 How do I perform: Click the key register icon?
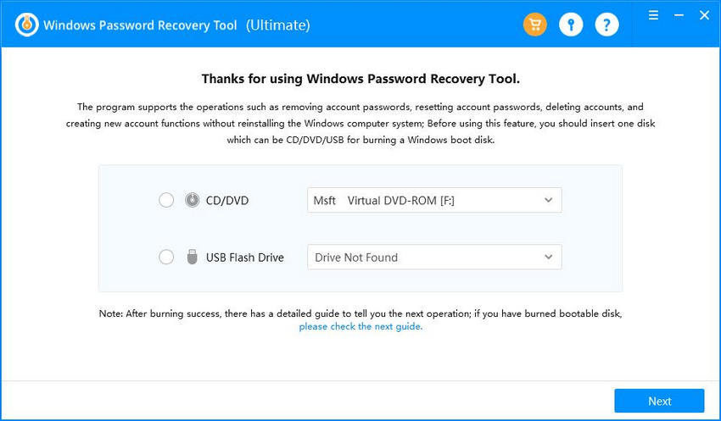(571, 25)
